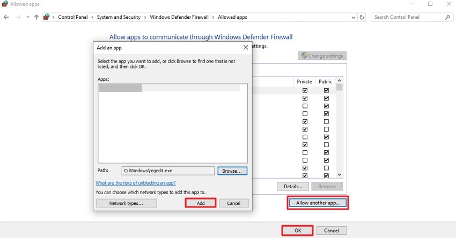Image resolution: width=456 pixels, height=238 pixels.
Task: Expand chevron after Windows Defender Firewall breadcrumb
Action: pos(213,18)
